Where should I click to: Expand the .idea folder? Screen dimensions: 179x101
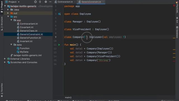tap(8, 10)
